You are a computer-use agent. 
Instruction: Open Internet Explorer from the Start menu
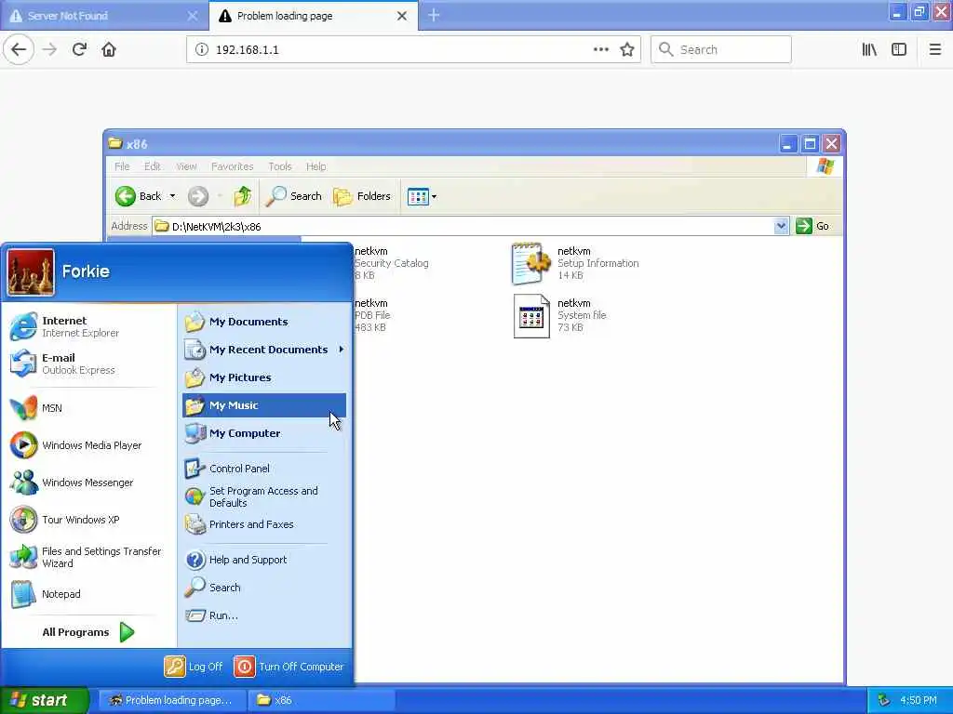click(x=65, y=326)
